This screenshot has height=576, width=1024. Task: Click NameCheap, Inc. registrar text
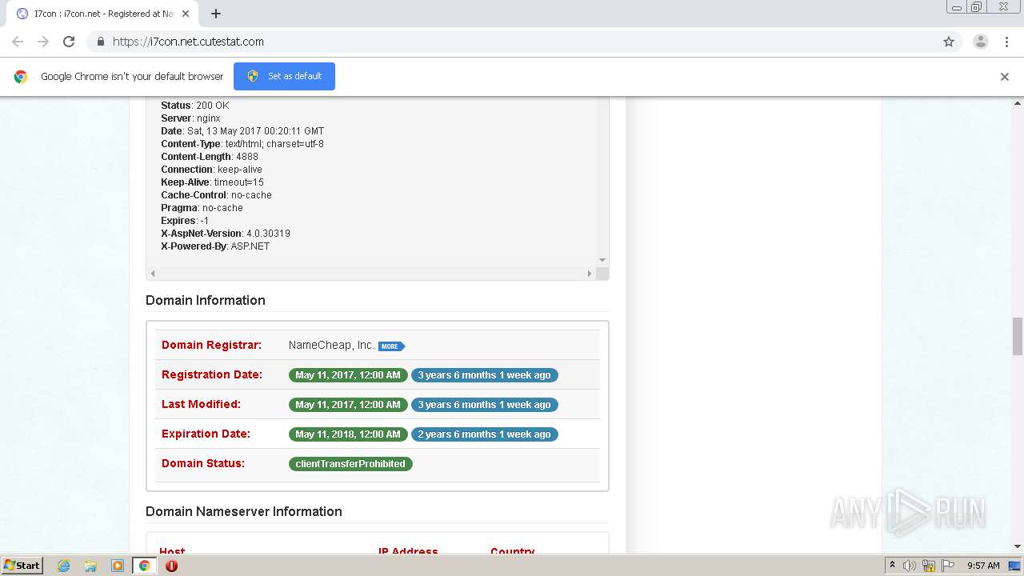click(x=332, y=345)
